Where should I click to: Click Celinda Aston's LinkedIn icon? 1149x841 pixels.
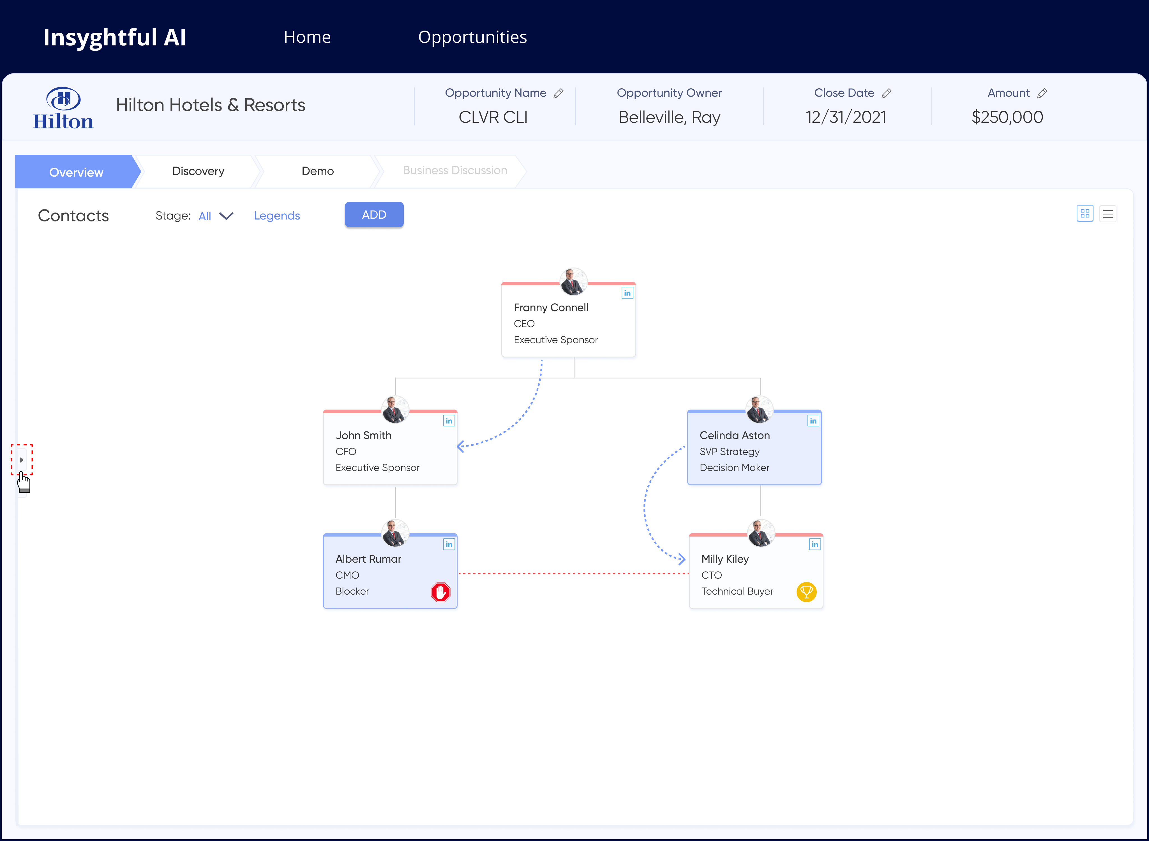tap(813, 420)
